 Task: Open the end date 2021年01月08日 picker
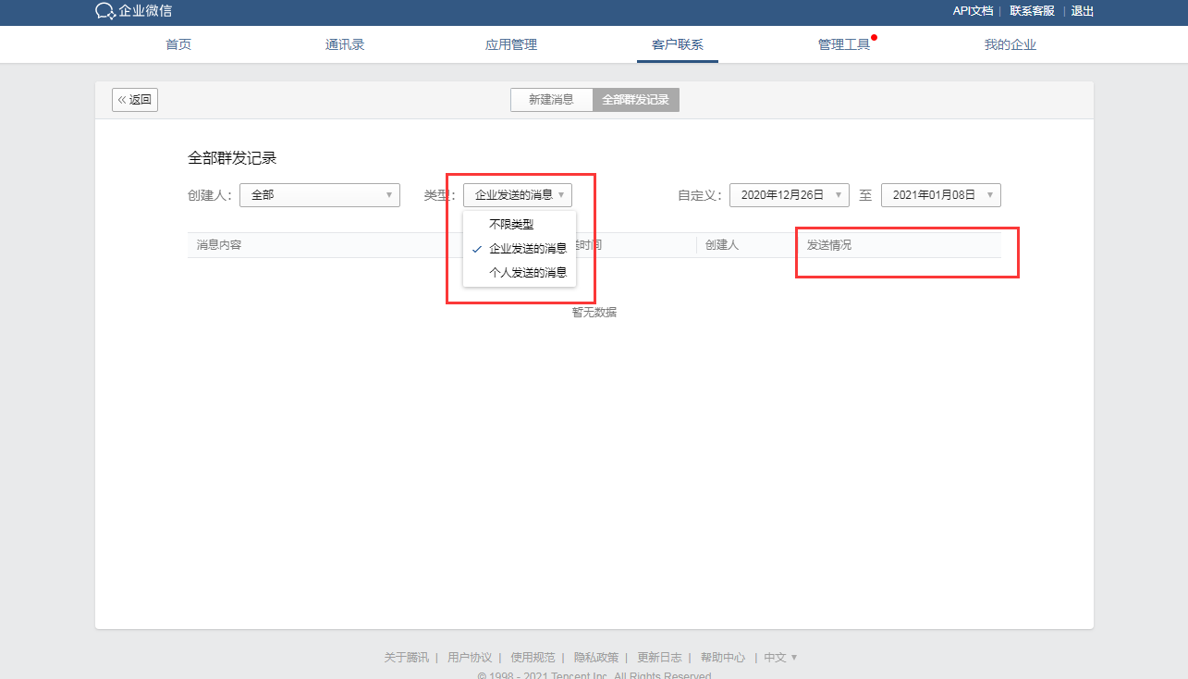click(x=941, y=195)
